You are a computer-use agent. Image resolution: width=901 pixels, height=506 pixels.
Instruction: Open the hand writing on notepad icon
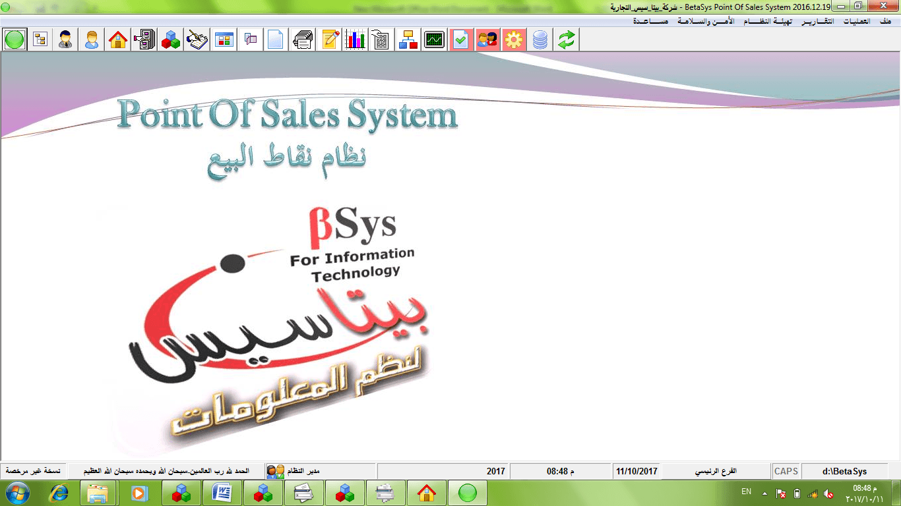pos(197,40)
